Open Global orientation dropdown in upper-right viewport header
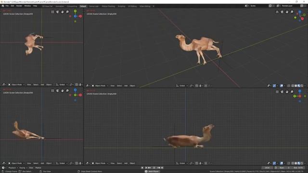Screen dimensions: 308x173 [182, 86]
